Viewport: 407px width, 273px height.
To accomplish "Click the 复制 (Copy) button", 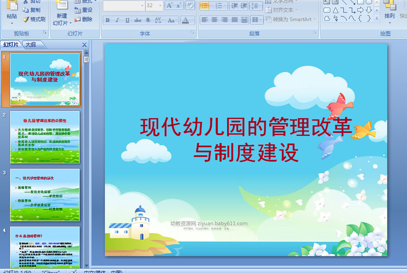I will click(31, 10).
